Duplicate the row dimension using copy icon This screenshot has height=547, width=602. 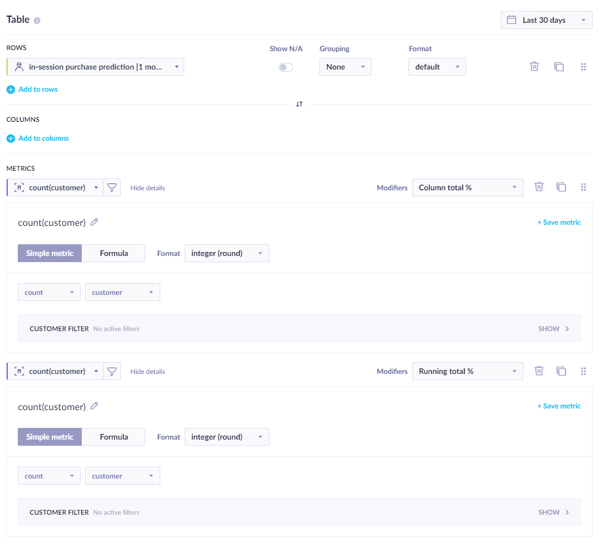coord(559,66)
